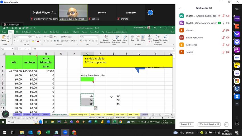Open the Dosya menu in Excel
Viewport: 242px width, 136px height.
4,32
